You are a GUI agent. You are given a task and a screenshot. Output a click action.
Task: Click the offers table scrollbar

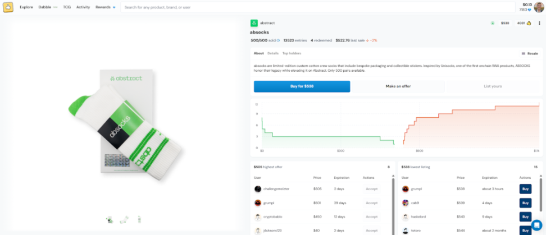point(393,207)
